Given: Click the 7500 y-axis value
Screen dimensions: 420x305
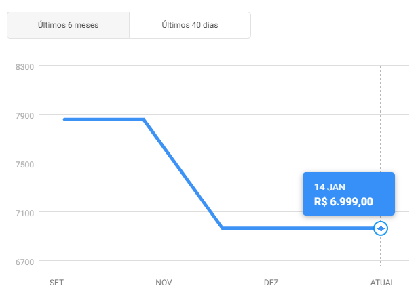Looking at the screenshot, I should point(24,165).
